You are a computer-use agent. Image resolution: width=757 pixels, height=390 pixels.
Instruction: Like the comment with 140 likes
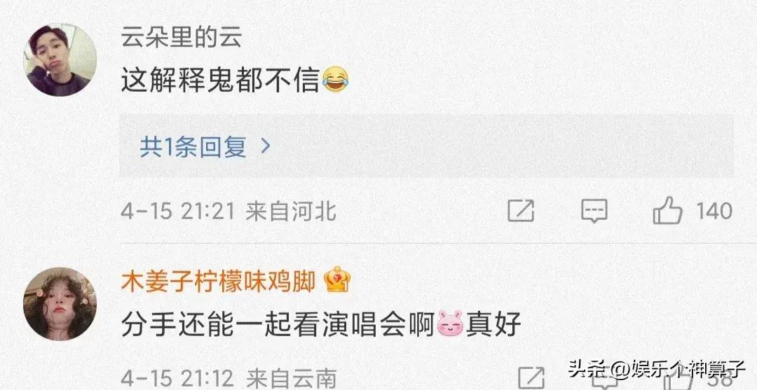[668, 211]
